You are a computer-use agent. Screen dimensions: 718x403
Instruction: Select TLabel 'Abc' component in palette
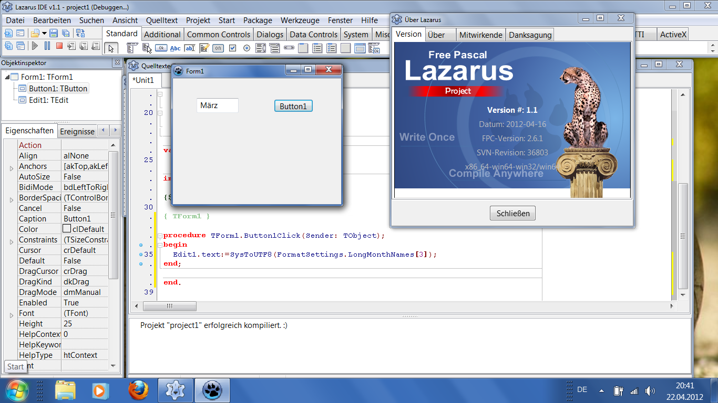175,48
